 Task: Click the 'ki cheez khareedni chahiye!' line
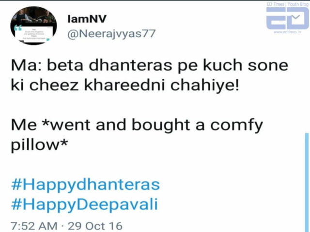point(125,85)
